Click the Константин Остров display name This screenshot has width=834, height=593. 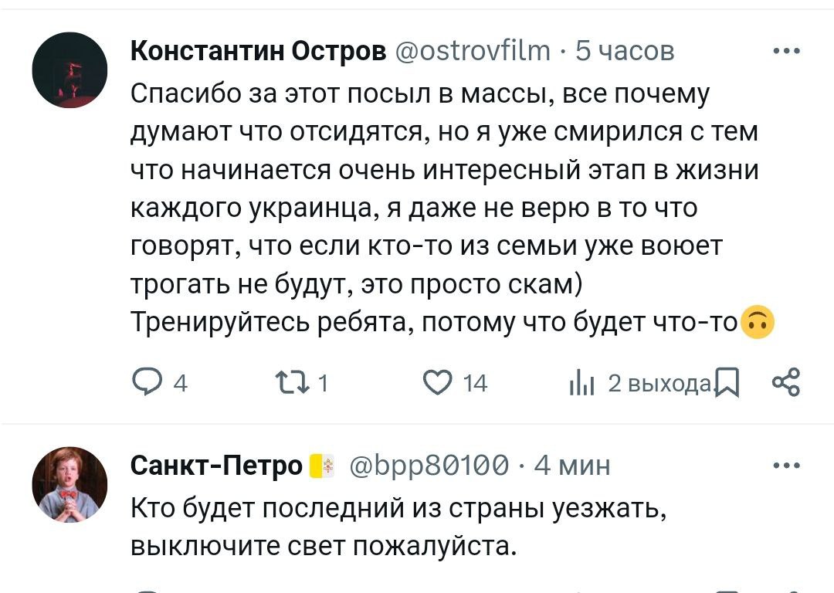tap(258, 52)
